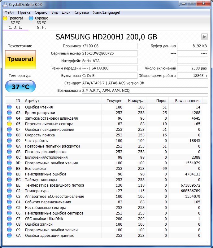Click the Число включений field 2388 раз

click(193, 68)
